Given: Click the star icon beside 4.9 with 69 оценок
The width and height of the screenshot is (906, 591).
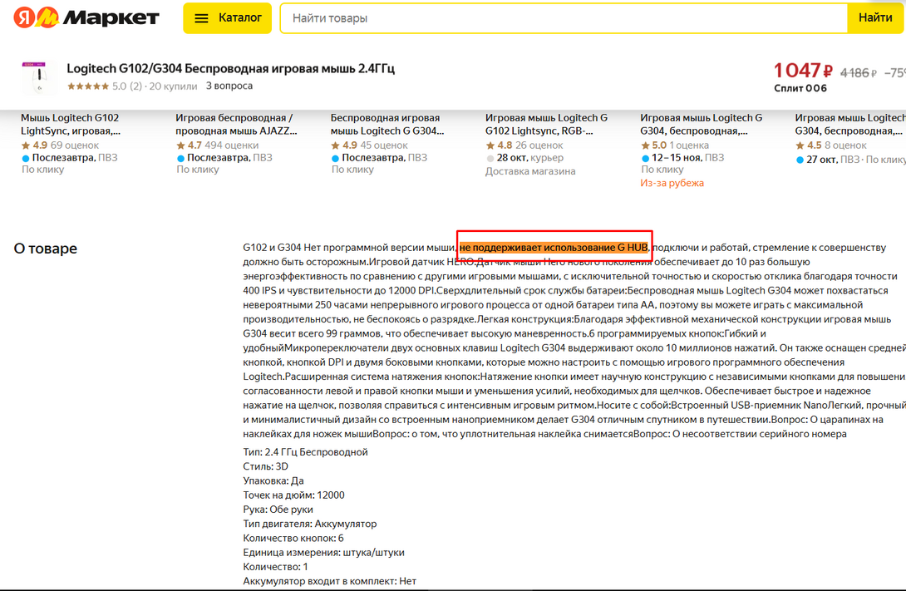Looking at the screenshot, I should pyautogui.click(x=26, y=145).
